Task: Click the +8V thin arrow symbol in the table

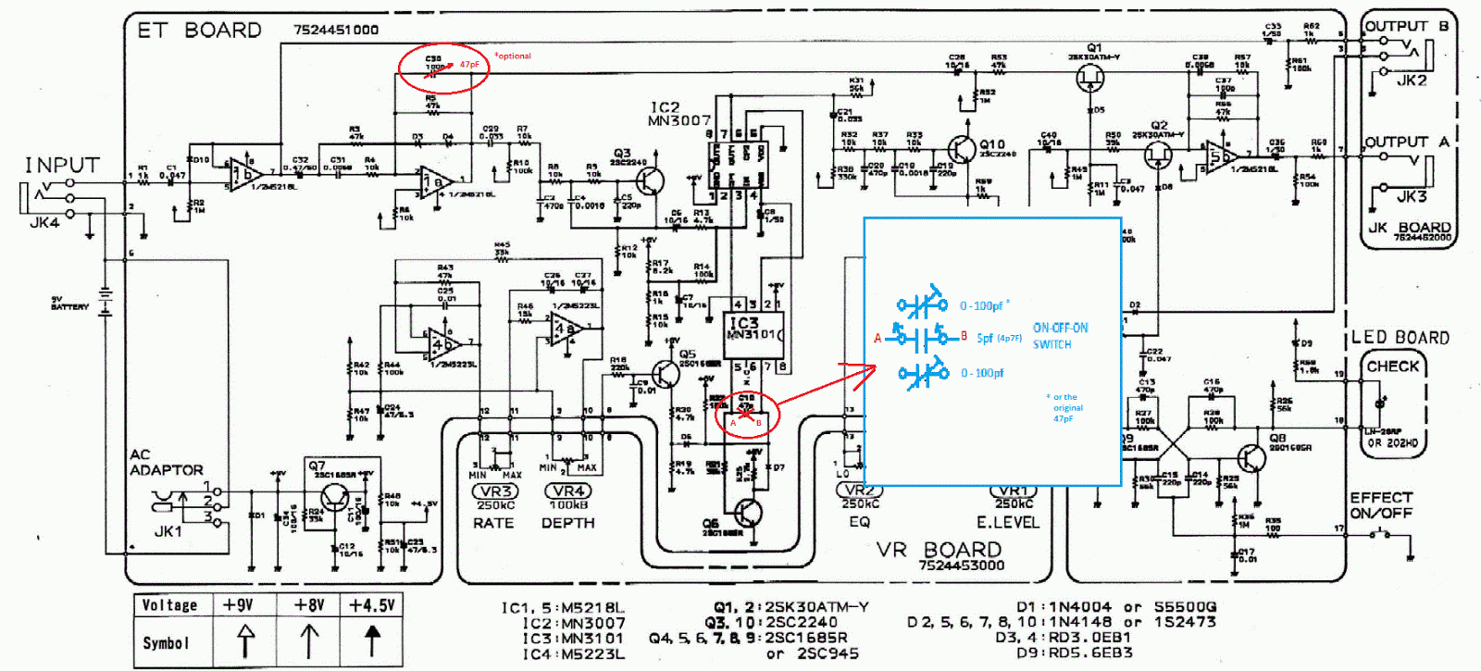Action: [309, 640]
